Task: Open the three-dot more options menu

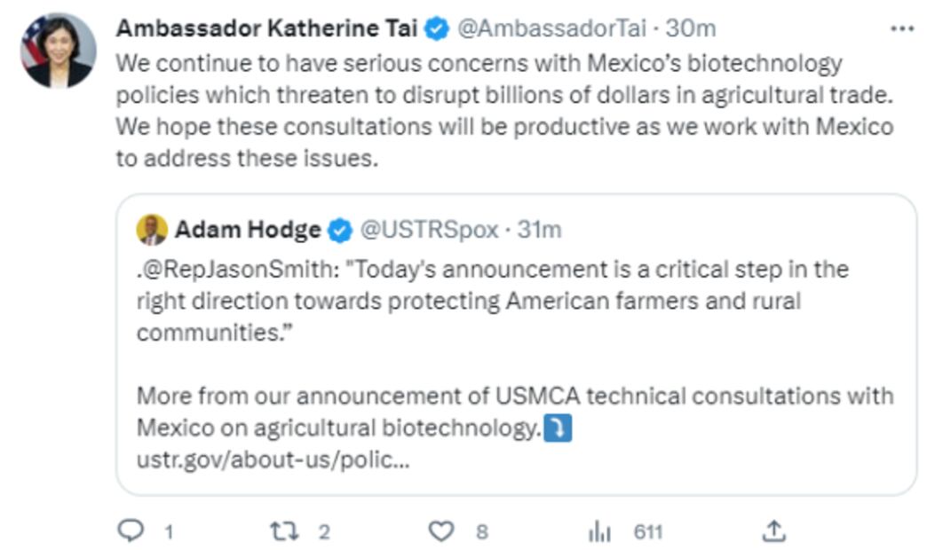Action: click(x=901, y=28)
